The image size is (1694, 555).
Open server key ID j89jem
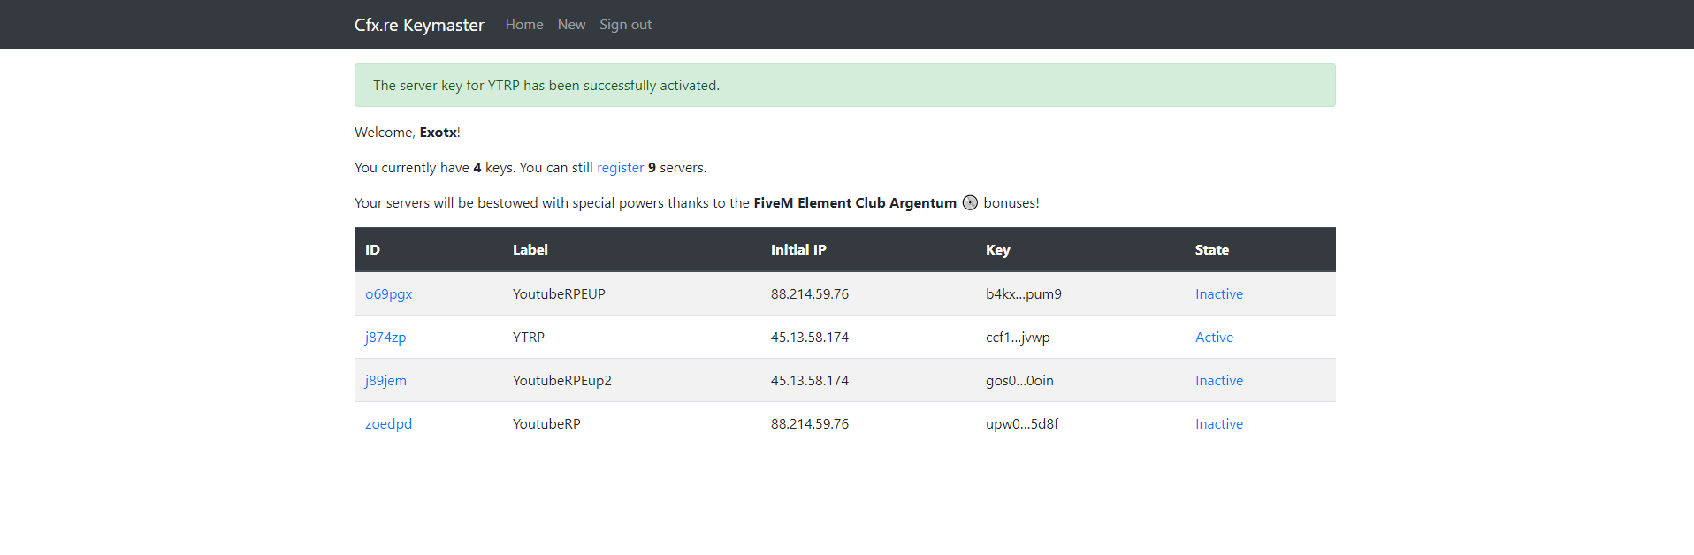[x=385, y=381]
